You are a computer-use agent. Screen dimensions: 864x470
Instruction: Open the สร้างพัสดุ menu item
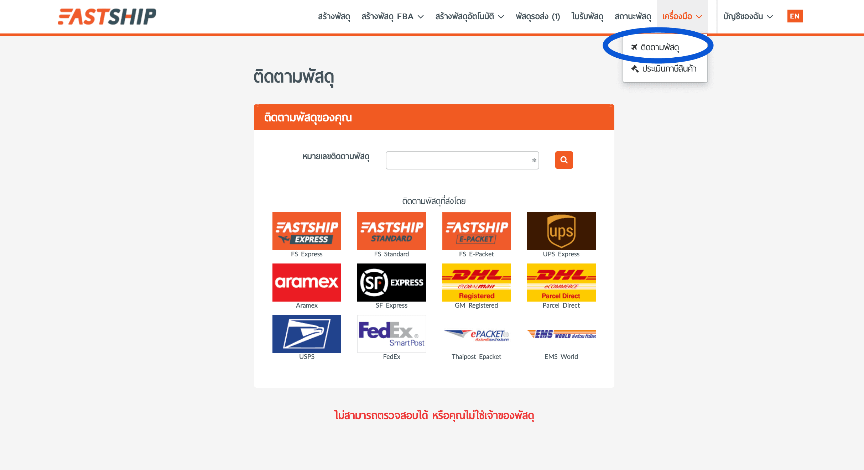(x=334, y=16)
